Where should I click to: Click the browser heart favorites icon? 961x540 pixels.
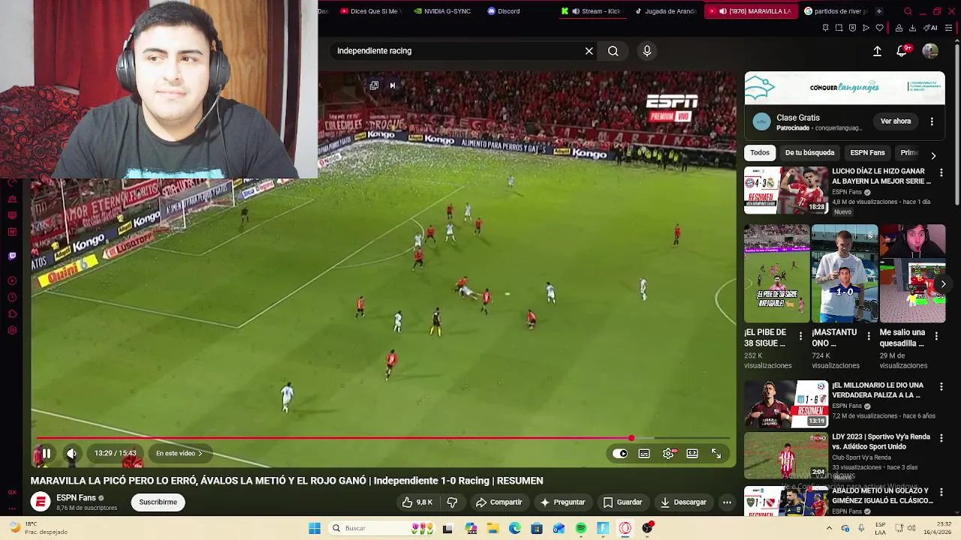point(880,28)
